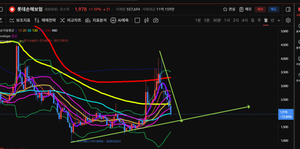Click the 1,000 price axis label
The height and width of the screenshot is (149, 300).
[x=284, y=140]
